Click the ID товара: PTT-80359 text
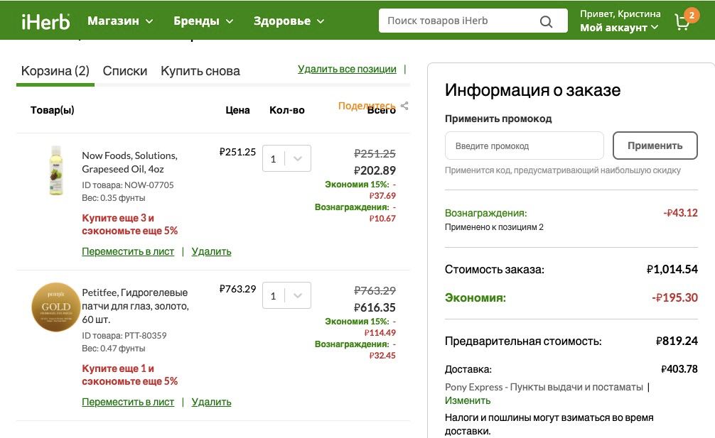 (124, 336)
